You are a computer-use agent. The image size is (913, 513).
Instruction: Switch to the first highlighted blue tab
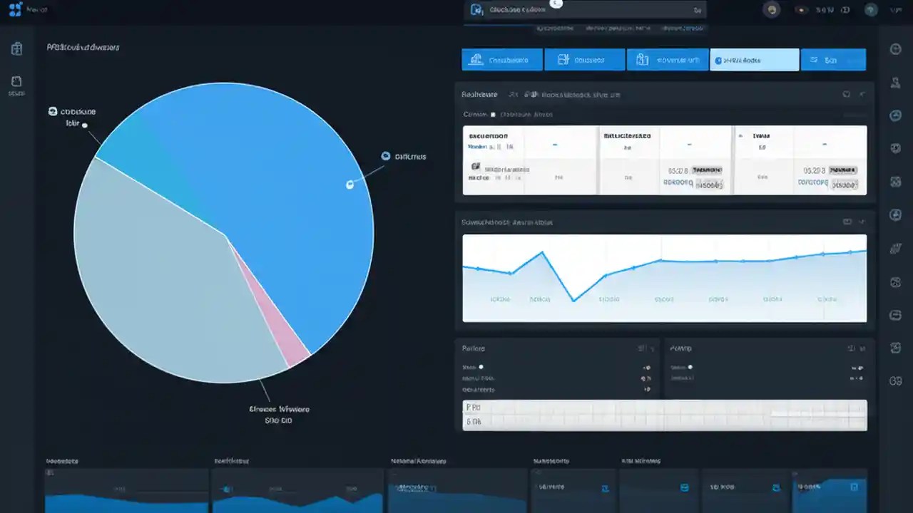point(501,59)
